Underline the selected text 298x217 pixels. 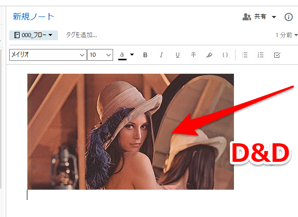[178, 55]
